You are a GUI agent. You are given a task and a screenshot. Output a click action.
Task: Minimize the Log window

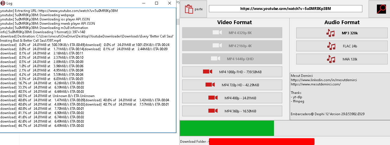click(x=143, y=3)
